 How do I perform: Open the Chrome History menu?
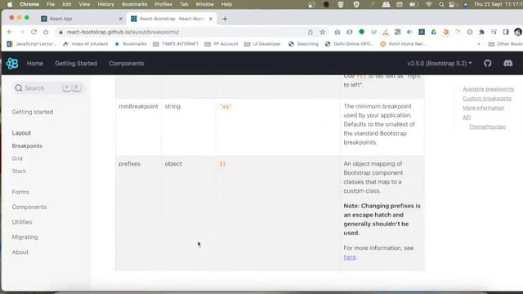pos(105,4)
